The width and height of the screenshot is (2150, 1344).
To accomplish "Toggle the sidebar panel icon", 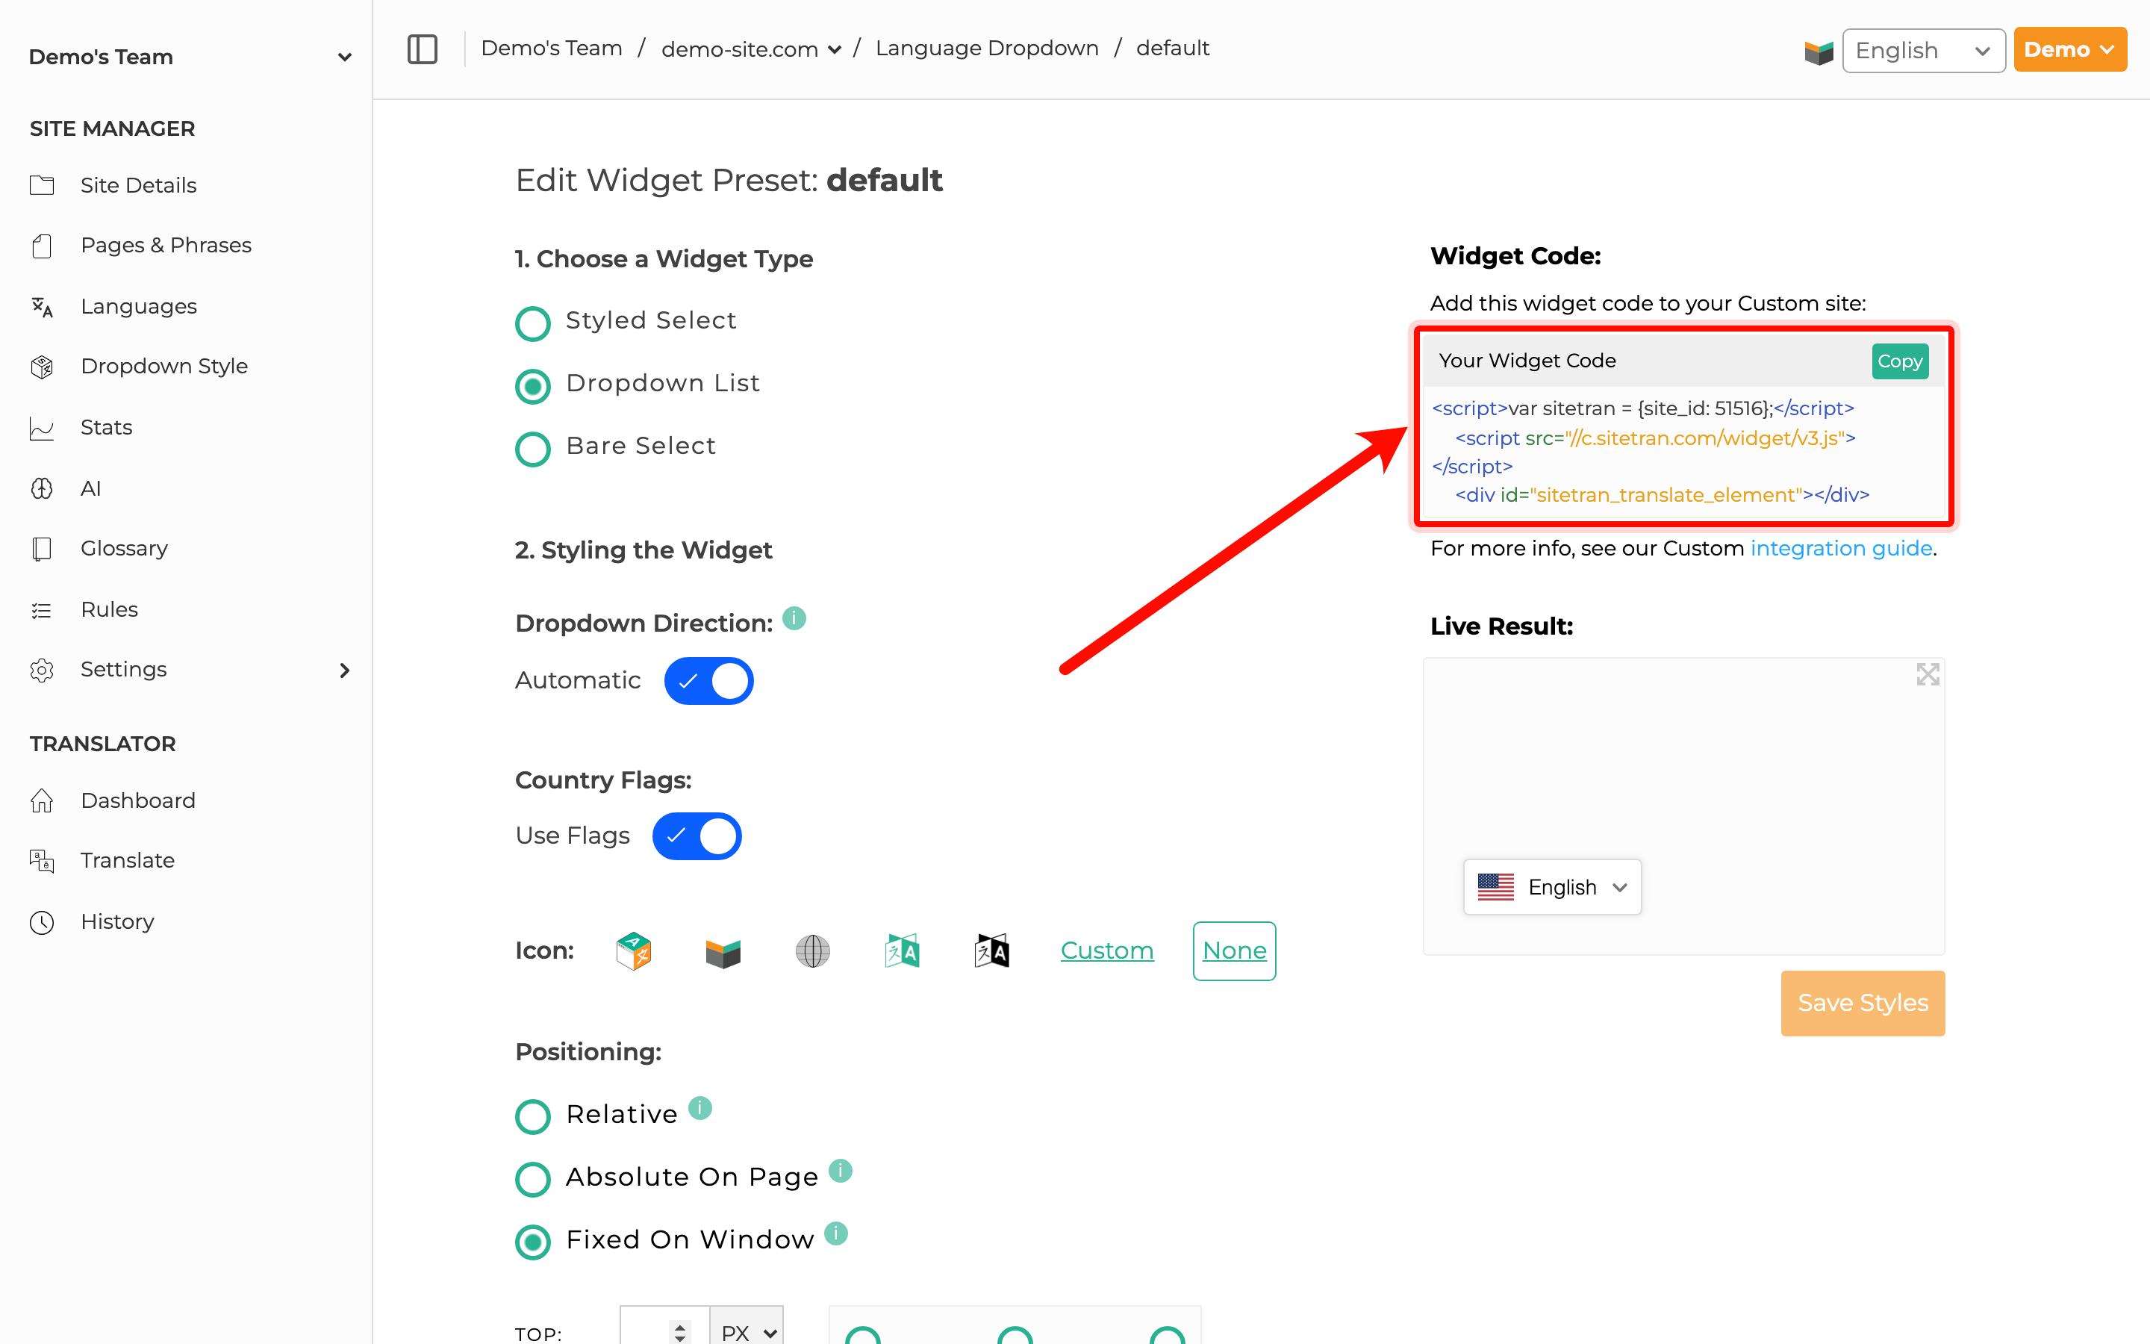I will tap(422, 49).
